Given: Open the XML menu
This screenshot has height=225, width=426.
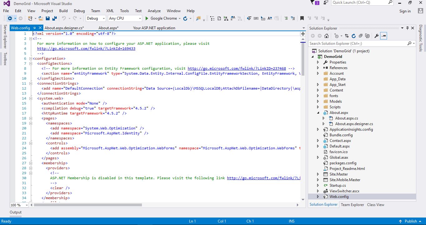Looking at the screenshot, I should click(x=110, y=11).
